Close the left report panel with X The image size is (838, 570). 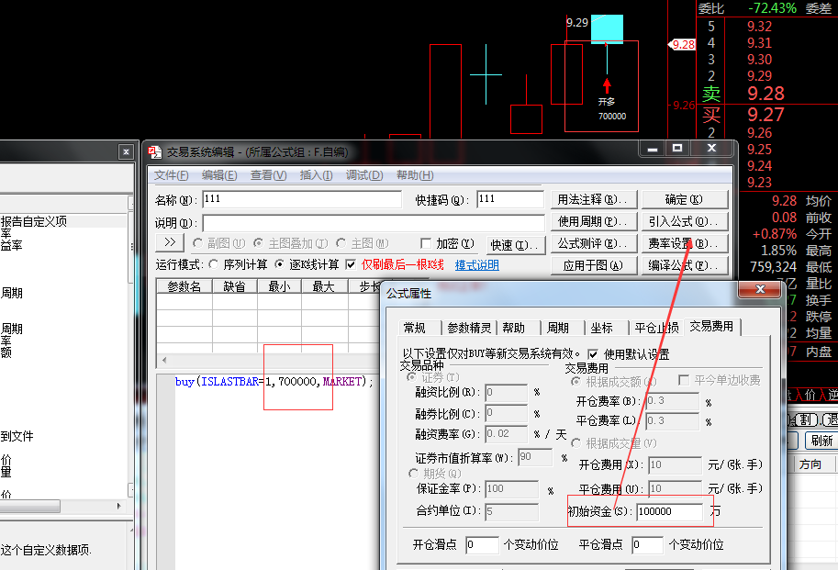click(x=126, y=151)
